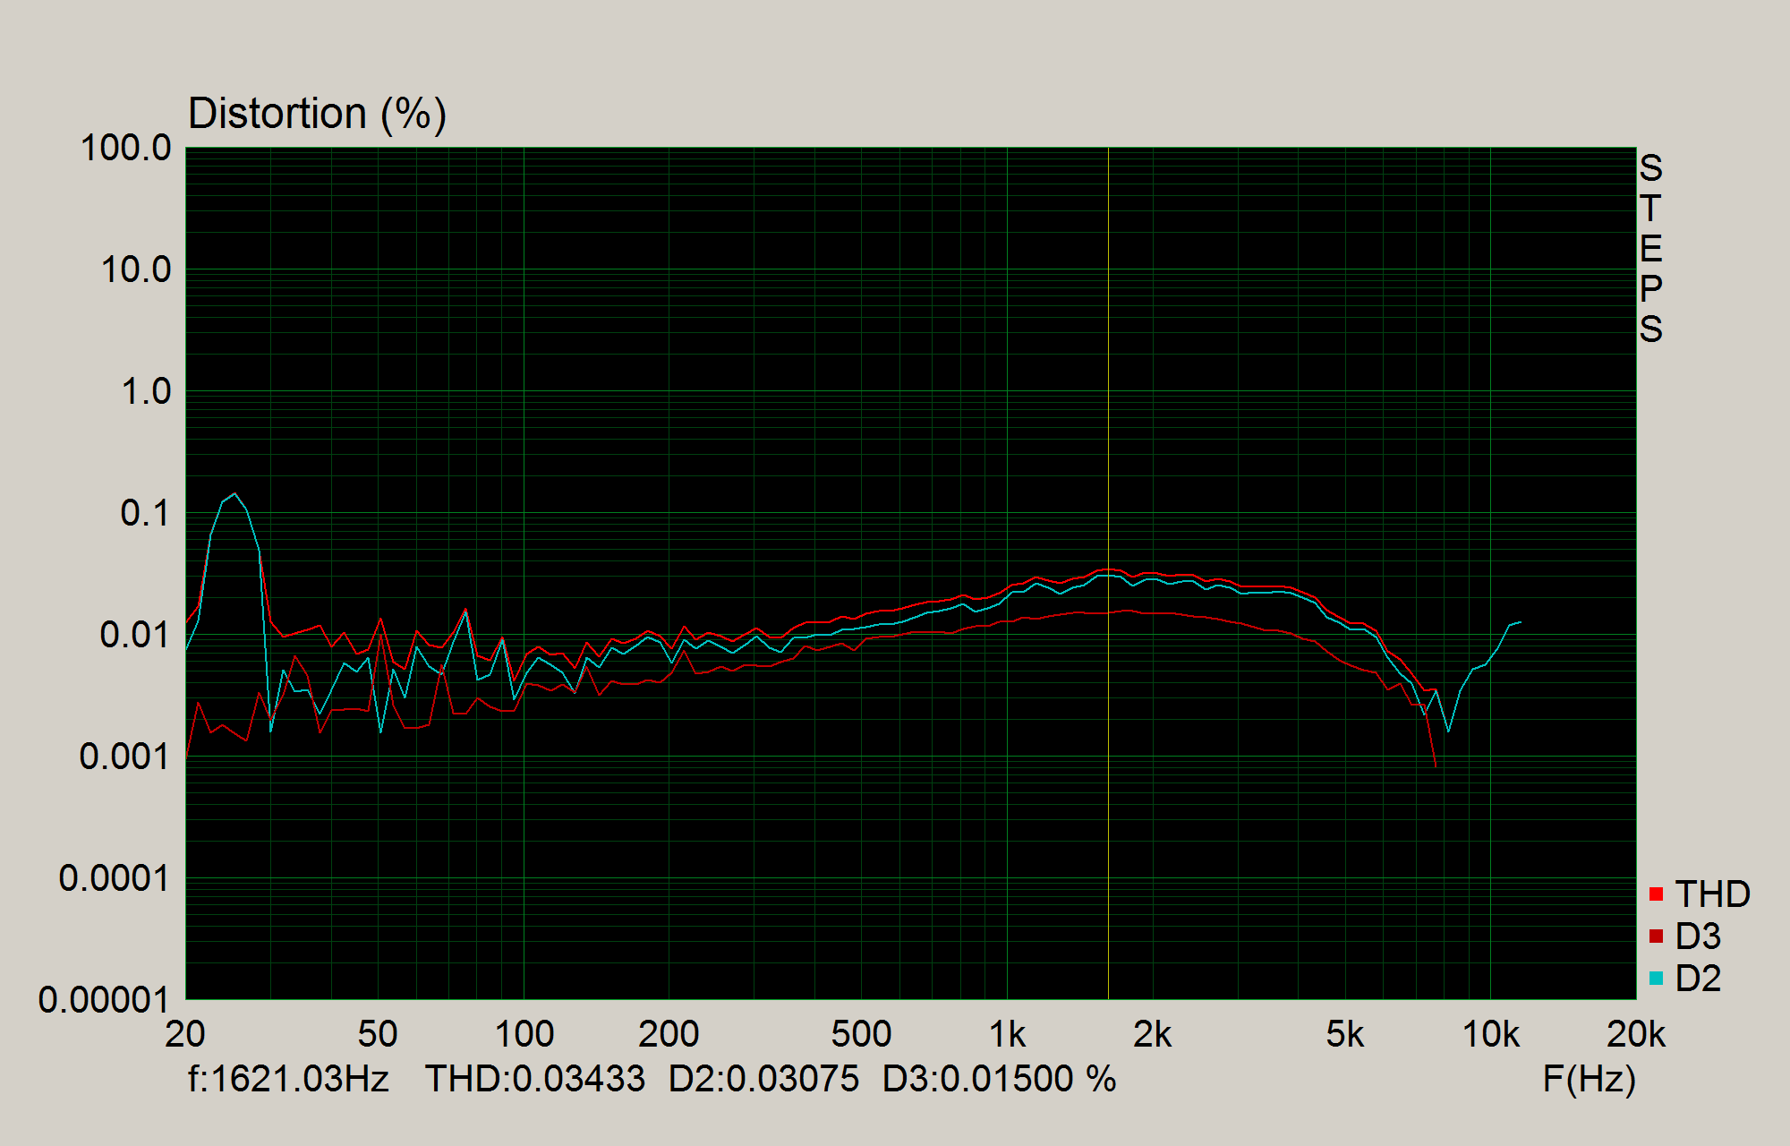The image size is (1790, 1146).
Task: Click the 1k x-axis frequency label
Action: 1008,1034
